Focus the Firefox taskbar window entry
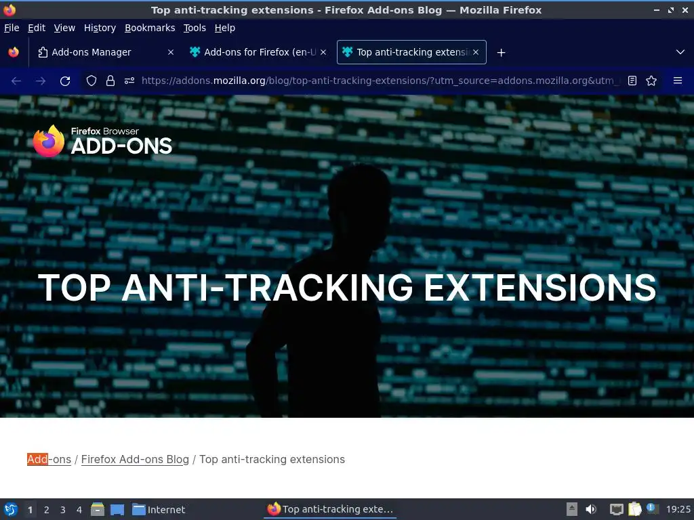 330,509
